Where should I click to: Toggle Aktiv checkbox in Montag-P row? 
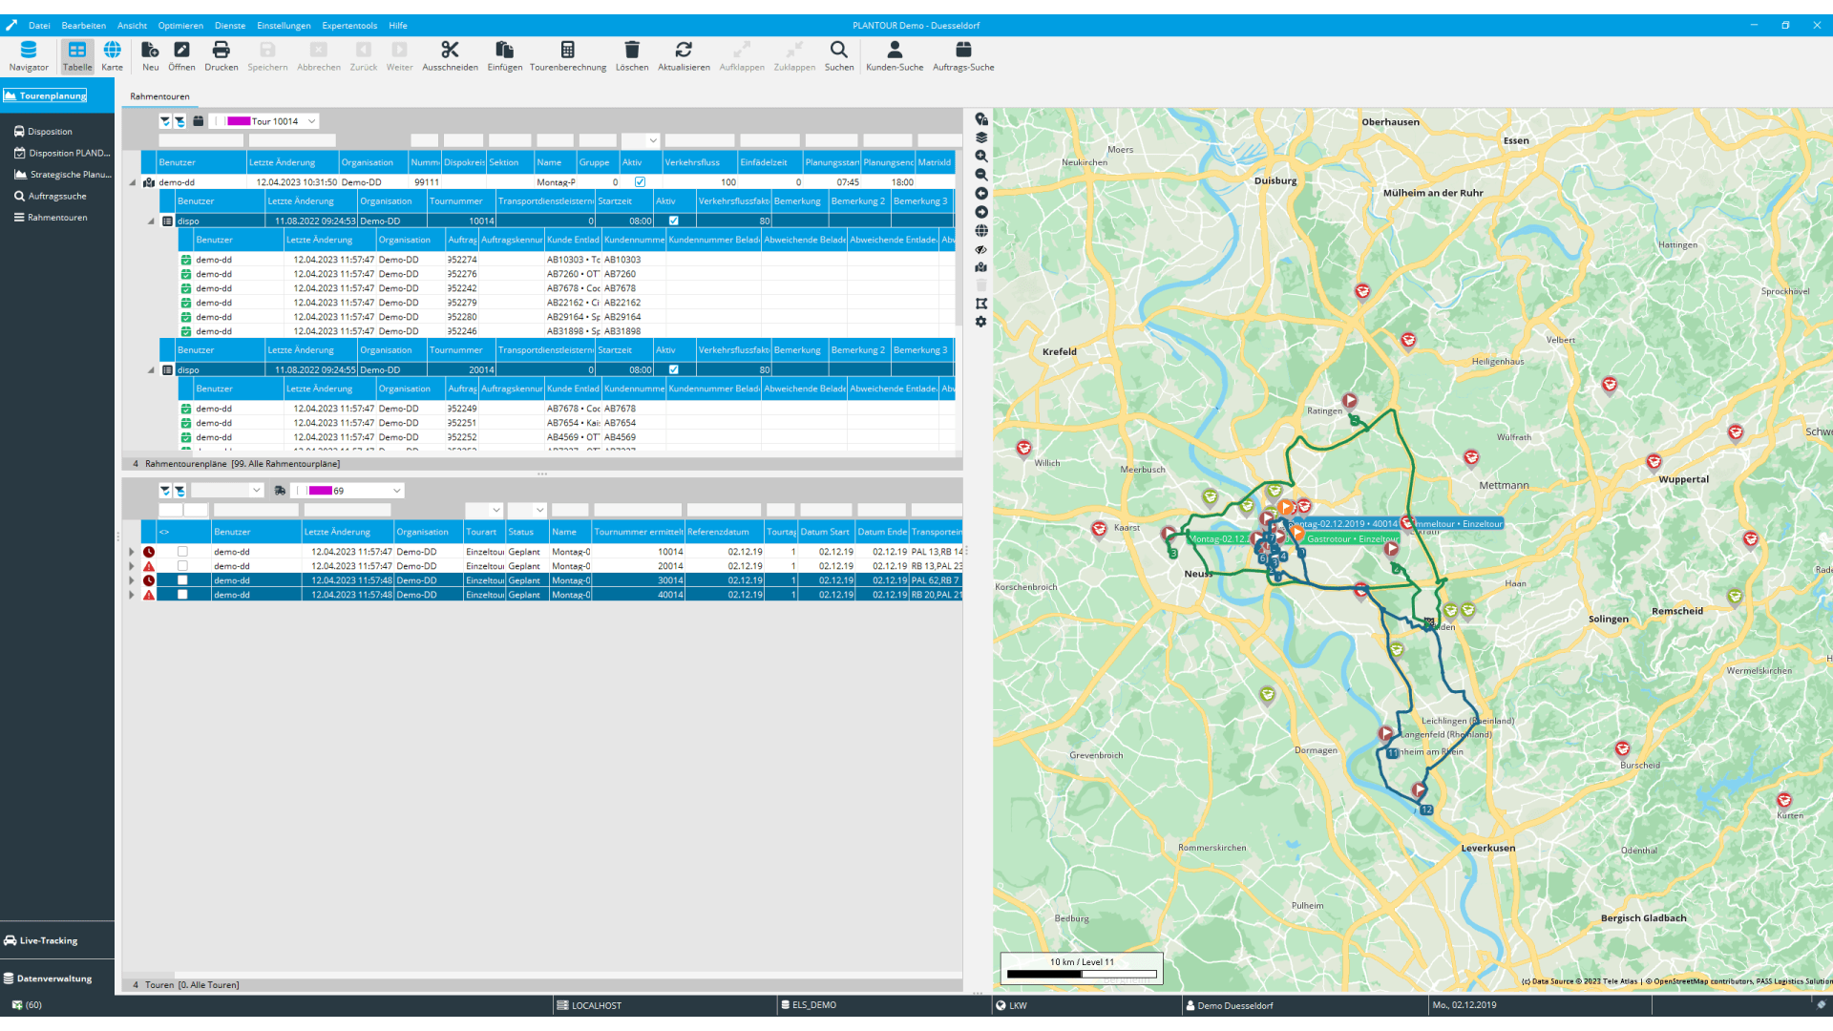[x=640, y=182]
